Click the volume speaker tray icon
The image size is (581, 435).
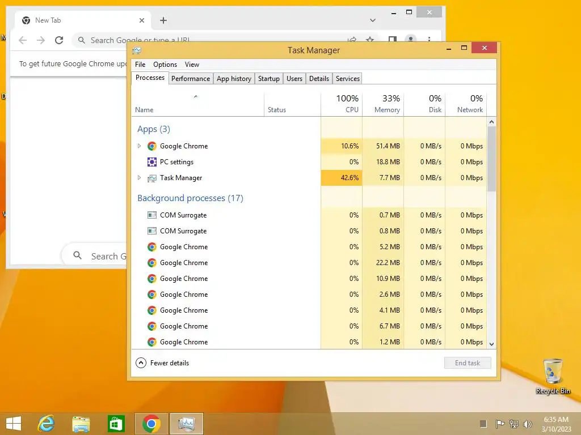(x=527, y=424)
